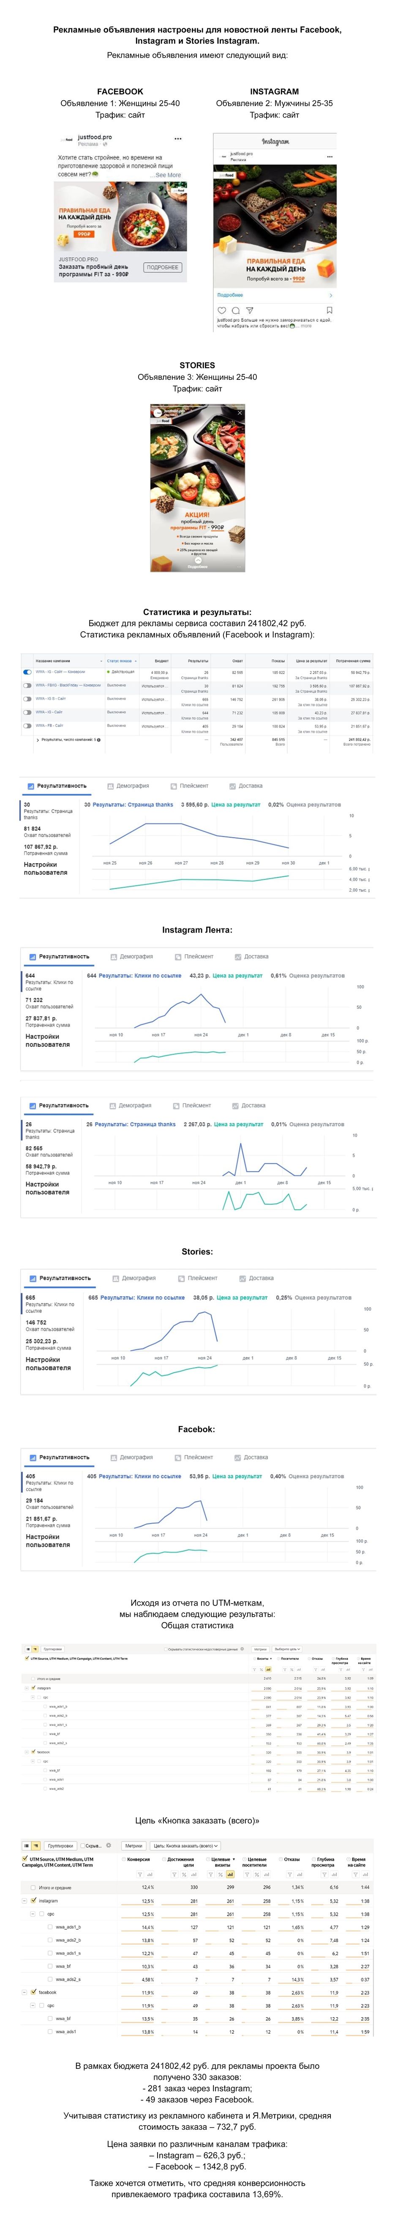Click the Метрики button in the goal report
Viewport: 395px width, 2219px height.
133,1846
